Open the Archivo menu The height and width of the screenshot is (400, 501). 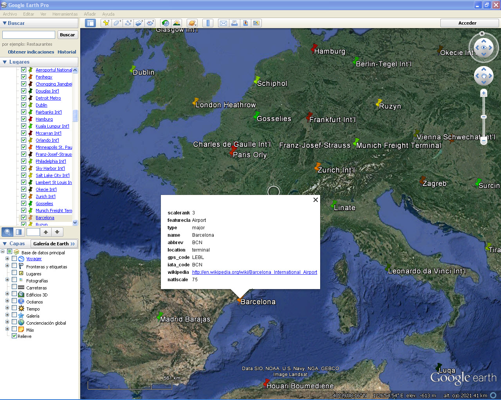(10, 14)
